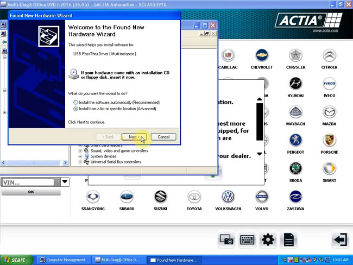Viewport: 353px width, 265px height.
Task: Select Universal Serial Bus controllers entry
Action: pos(116,162)
